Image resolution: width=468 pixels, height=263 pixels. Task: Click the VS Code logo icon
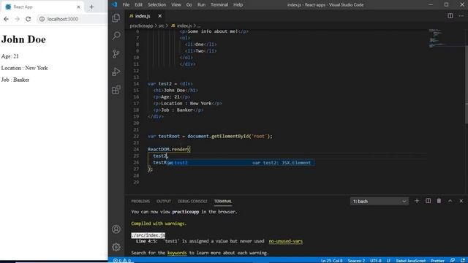(x=115, y=4)
